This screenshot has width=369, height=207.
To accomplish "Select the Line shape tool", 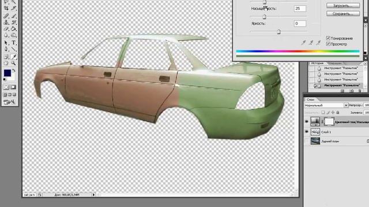I will tap(14, 49).
